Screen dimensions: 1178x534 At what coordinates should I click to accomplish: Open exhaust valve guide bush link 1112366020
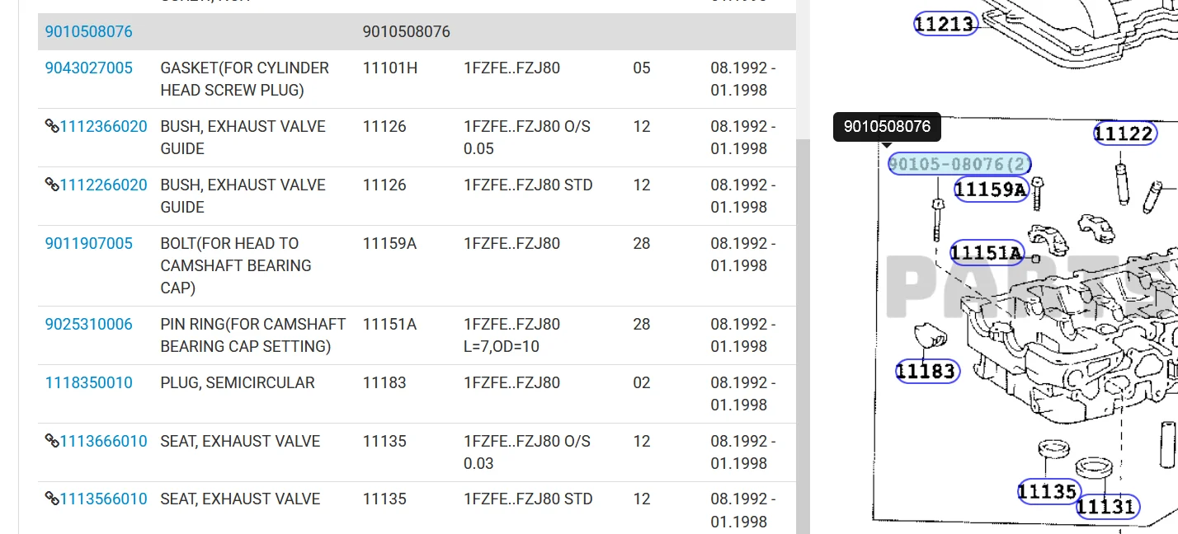103,126
